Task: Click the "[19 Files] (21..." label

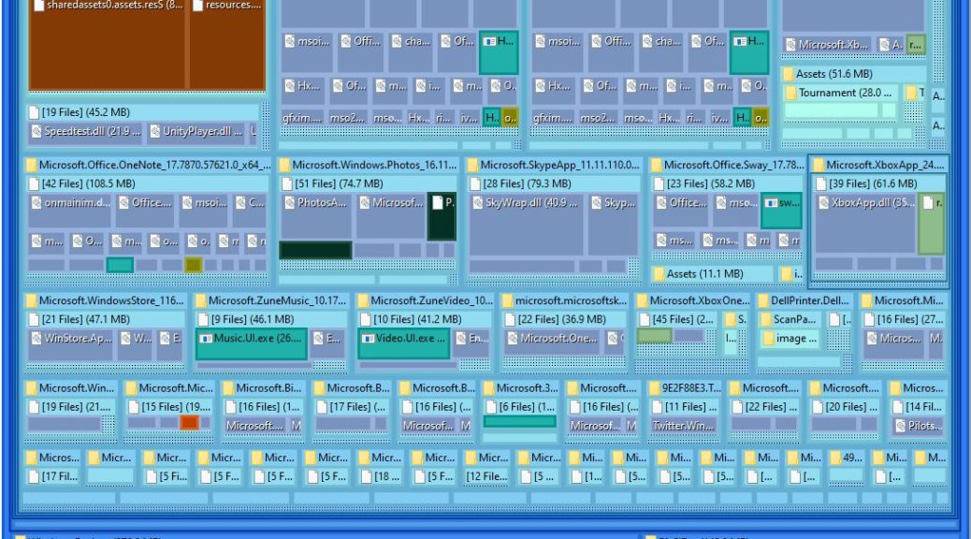Action: (76, 407)
